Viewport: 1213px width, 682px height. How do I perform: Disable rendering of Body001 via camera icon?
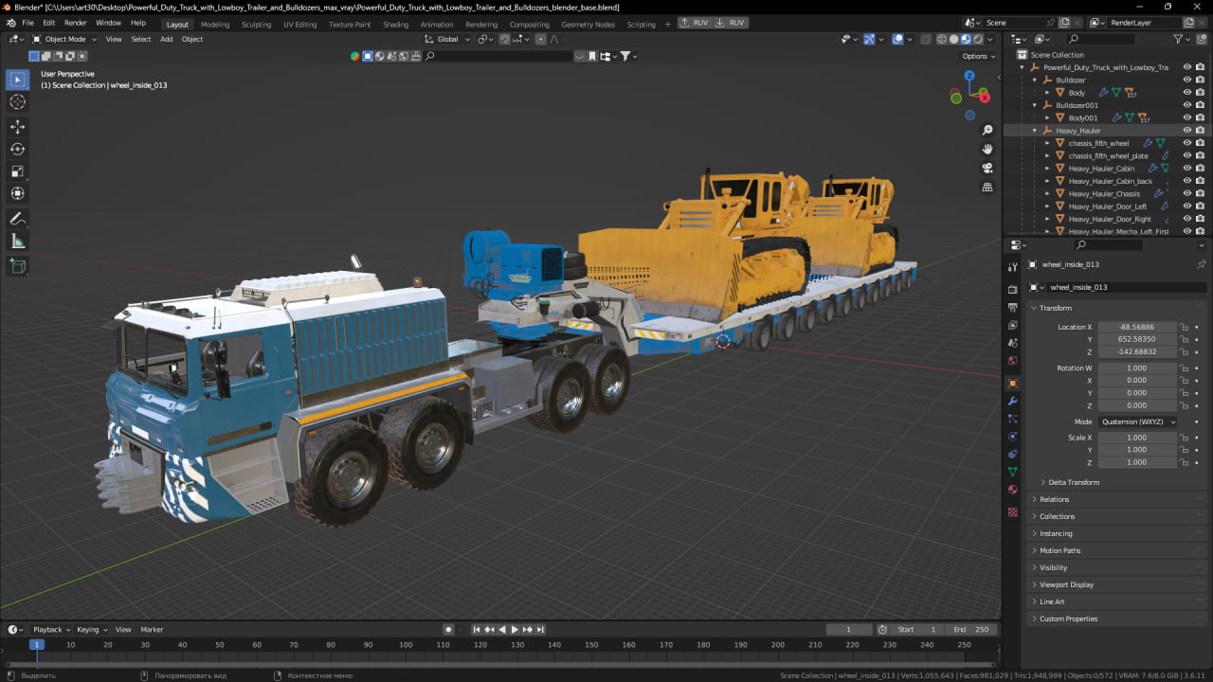tap(1201, 118)
